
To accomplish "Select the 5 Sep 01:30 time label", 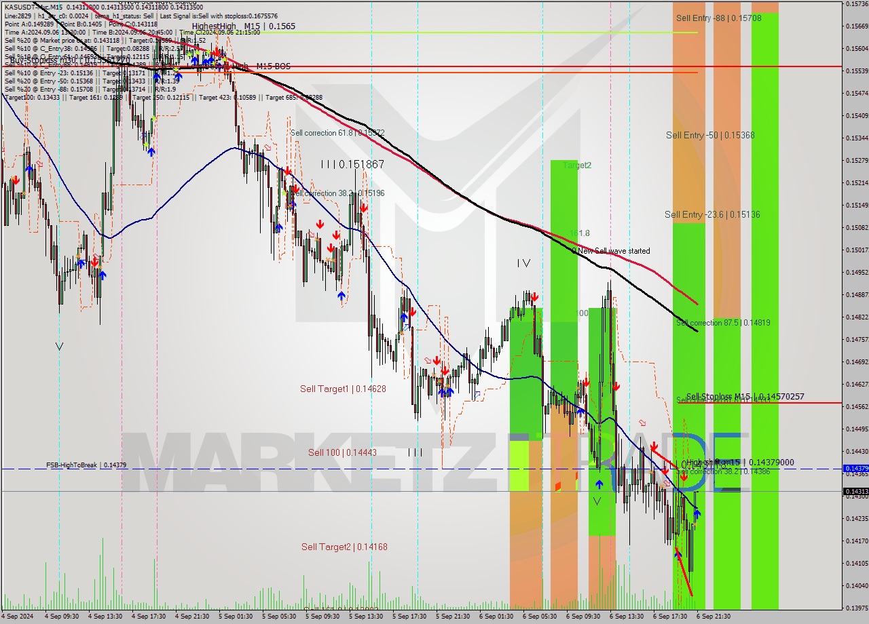I will [236, 617].
